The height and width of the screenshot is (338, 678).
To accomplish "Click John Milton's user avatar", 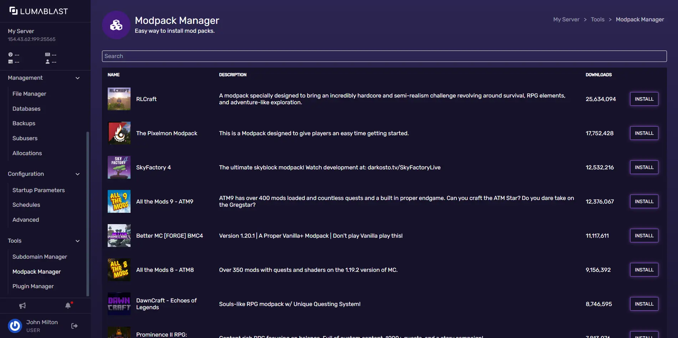I will [x=15, y=326].
